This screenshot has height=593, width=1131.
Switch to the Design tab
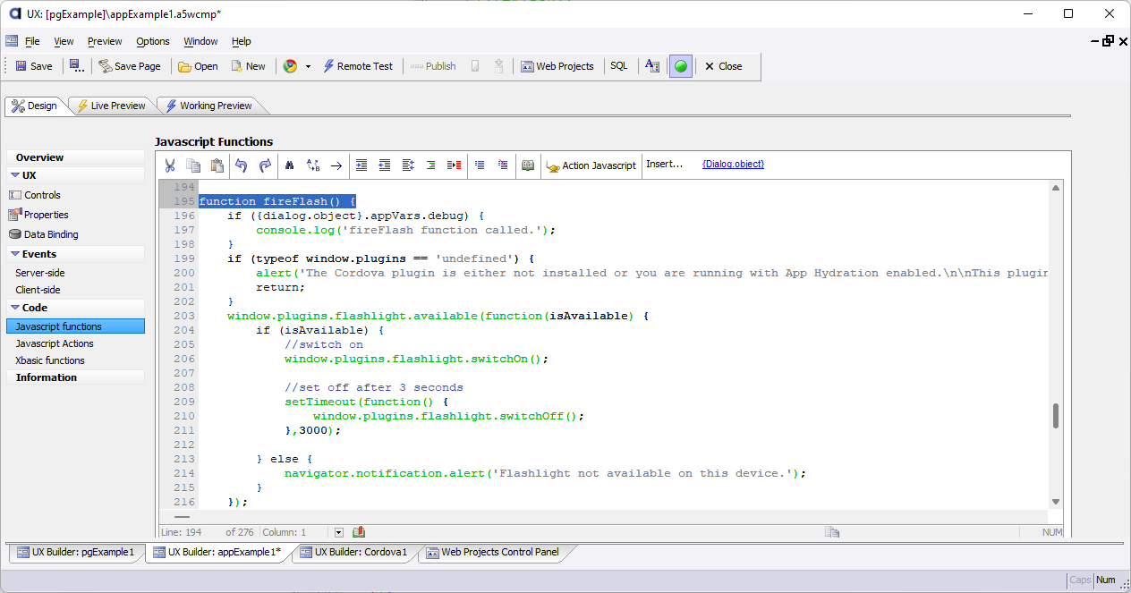(35, 106)
